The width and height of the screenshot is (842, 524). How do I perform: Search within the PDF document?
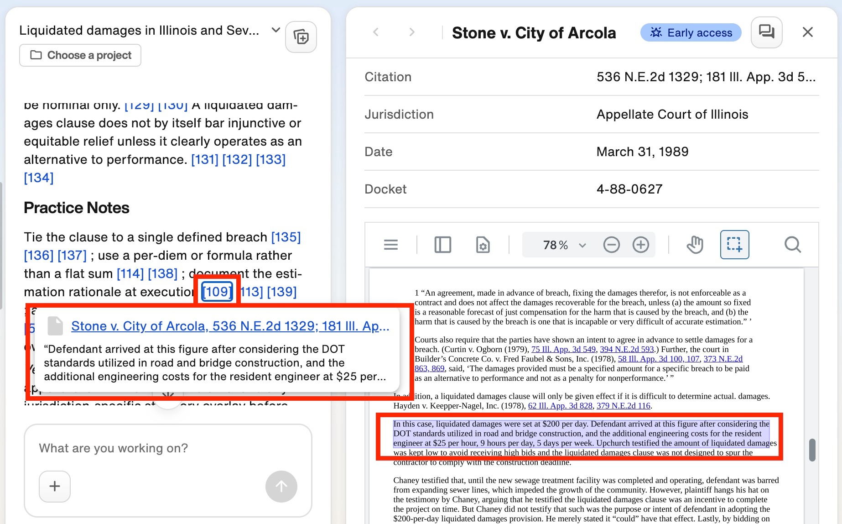tap(793, 245)
